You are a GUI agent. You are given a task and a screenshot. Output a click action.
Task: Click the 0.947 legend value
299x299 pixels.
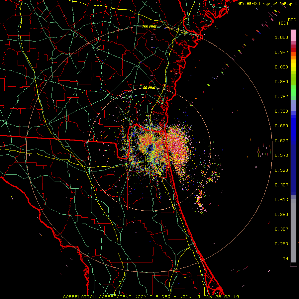click(x=281, y=52)
